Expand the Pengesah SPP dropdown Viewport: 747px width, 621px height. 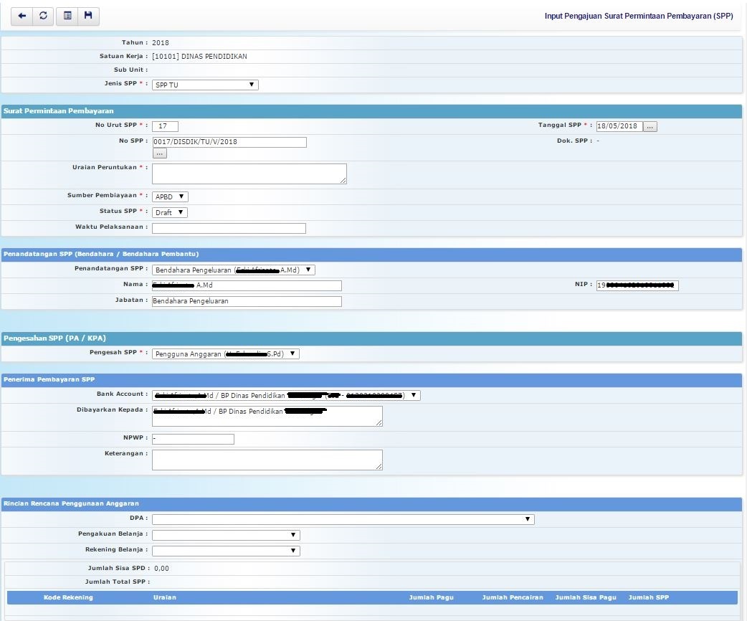(x=226, y=354)
